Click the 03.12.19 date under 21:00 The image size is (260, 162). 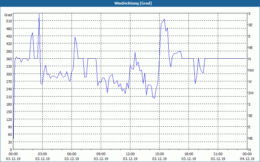click(x=218, y=159)
